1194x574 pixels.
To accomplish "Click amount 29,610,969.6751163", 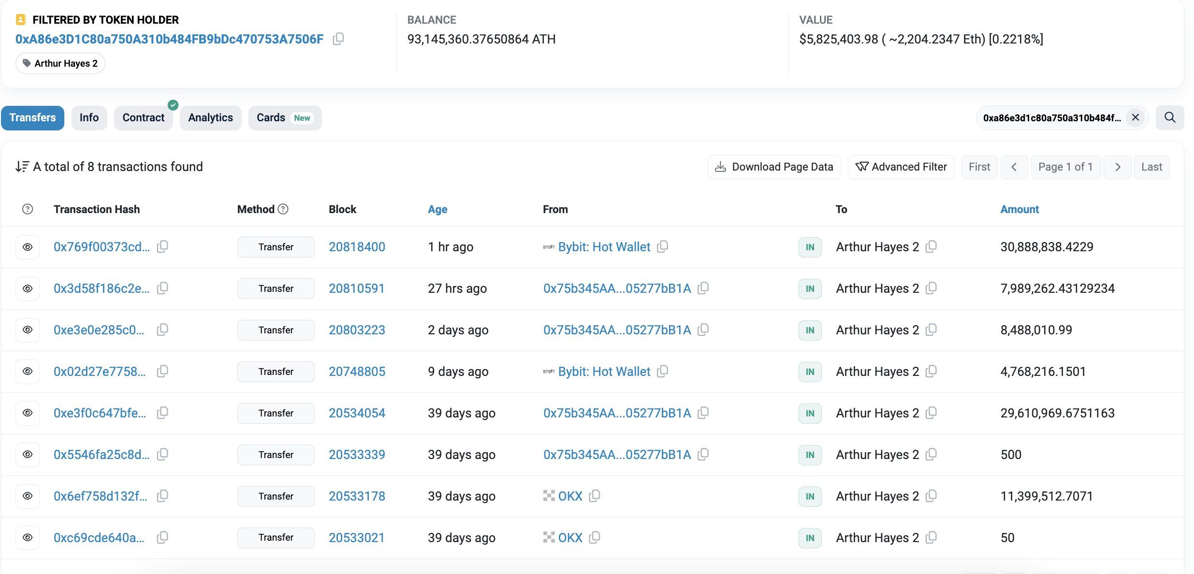I will 1057,413.
